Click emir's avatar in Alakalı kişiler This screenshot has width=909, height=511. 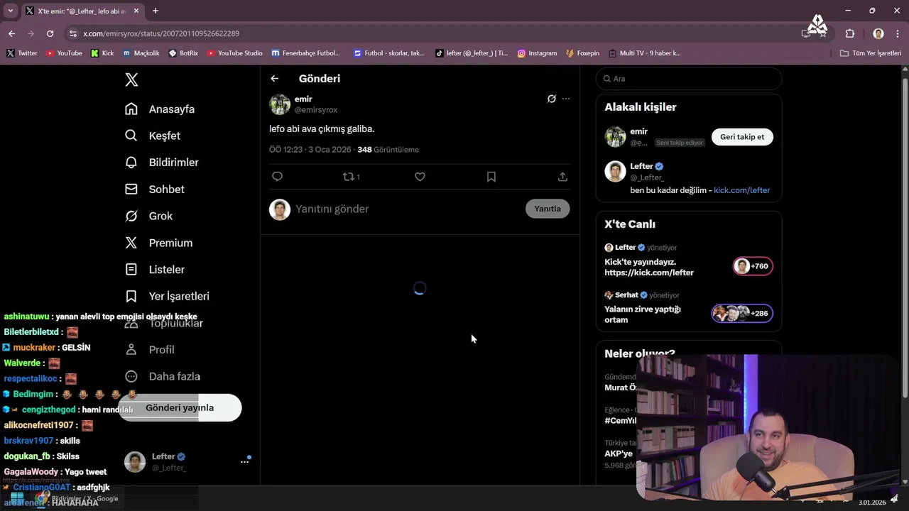[x=615, y=137]
